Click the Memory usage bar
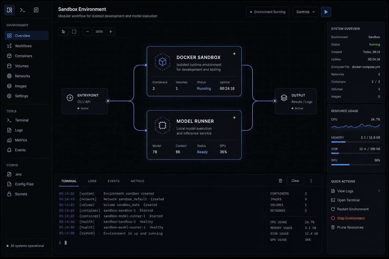The height and width of the screenshot is (259, 389). tap(356, 142)
